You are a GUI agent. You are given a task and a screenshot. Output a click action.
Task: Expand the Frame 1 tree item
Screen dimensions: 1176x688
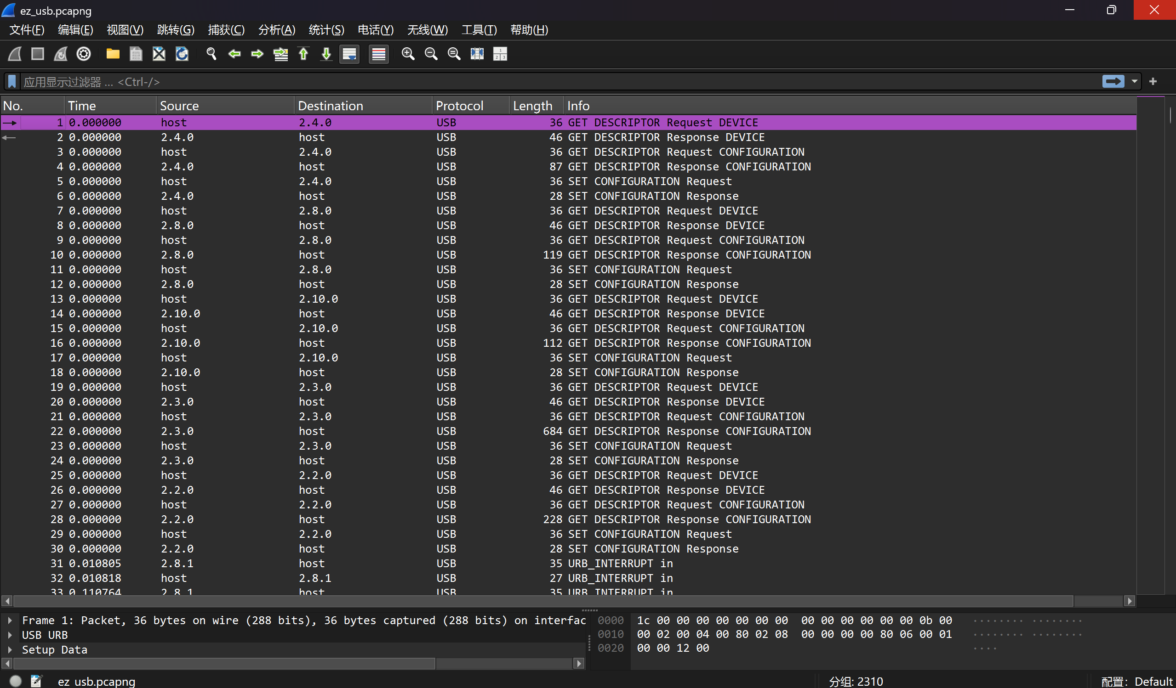[x=9, y=620]
